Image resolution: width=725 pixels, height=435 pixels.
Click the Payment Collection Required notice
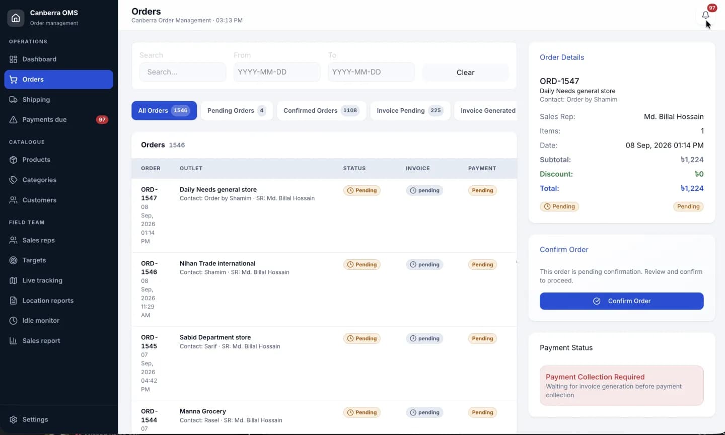pyautogui.click(x=621, y=386)
